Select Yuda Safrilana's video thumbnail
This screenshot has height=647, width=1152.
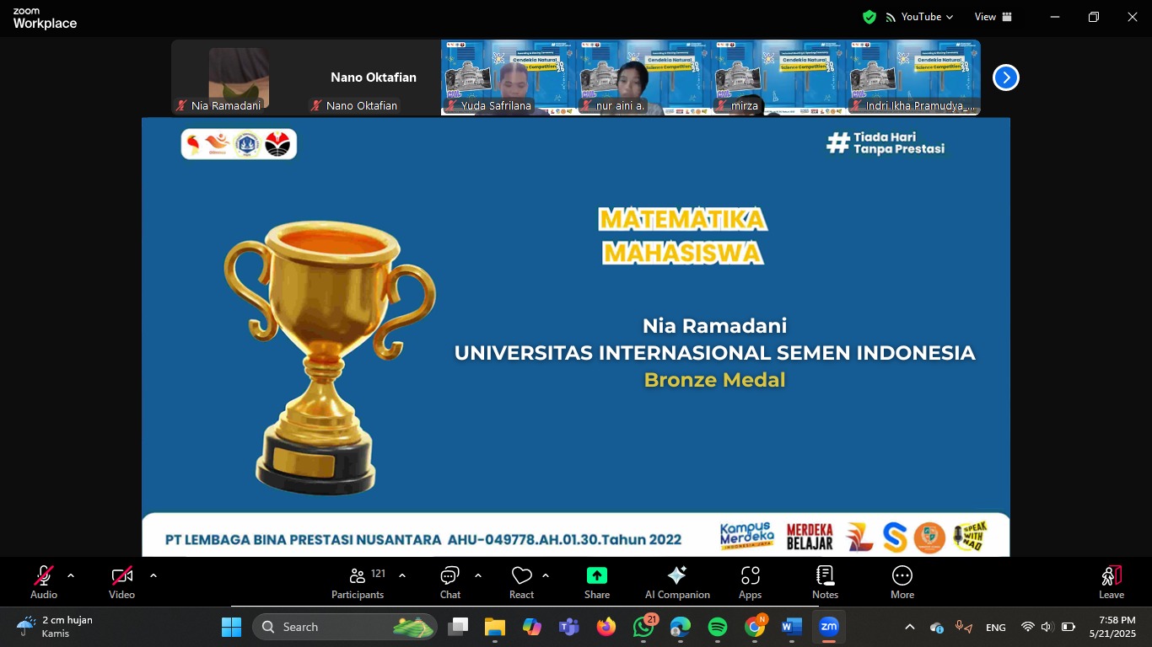pyautogui.click(x=508, y=78)
